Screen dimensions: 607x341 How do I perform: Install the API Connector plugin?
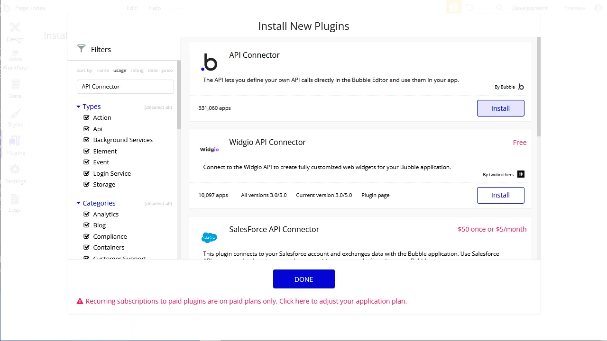[500, 108]
